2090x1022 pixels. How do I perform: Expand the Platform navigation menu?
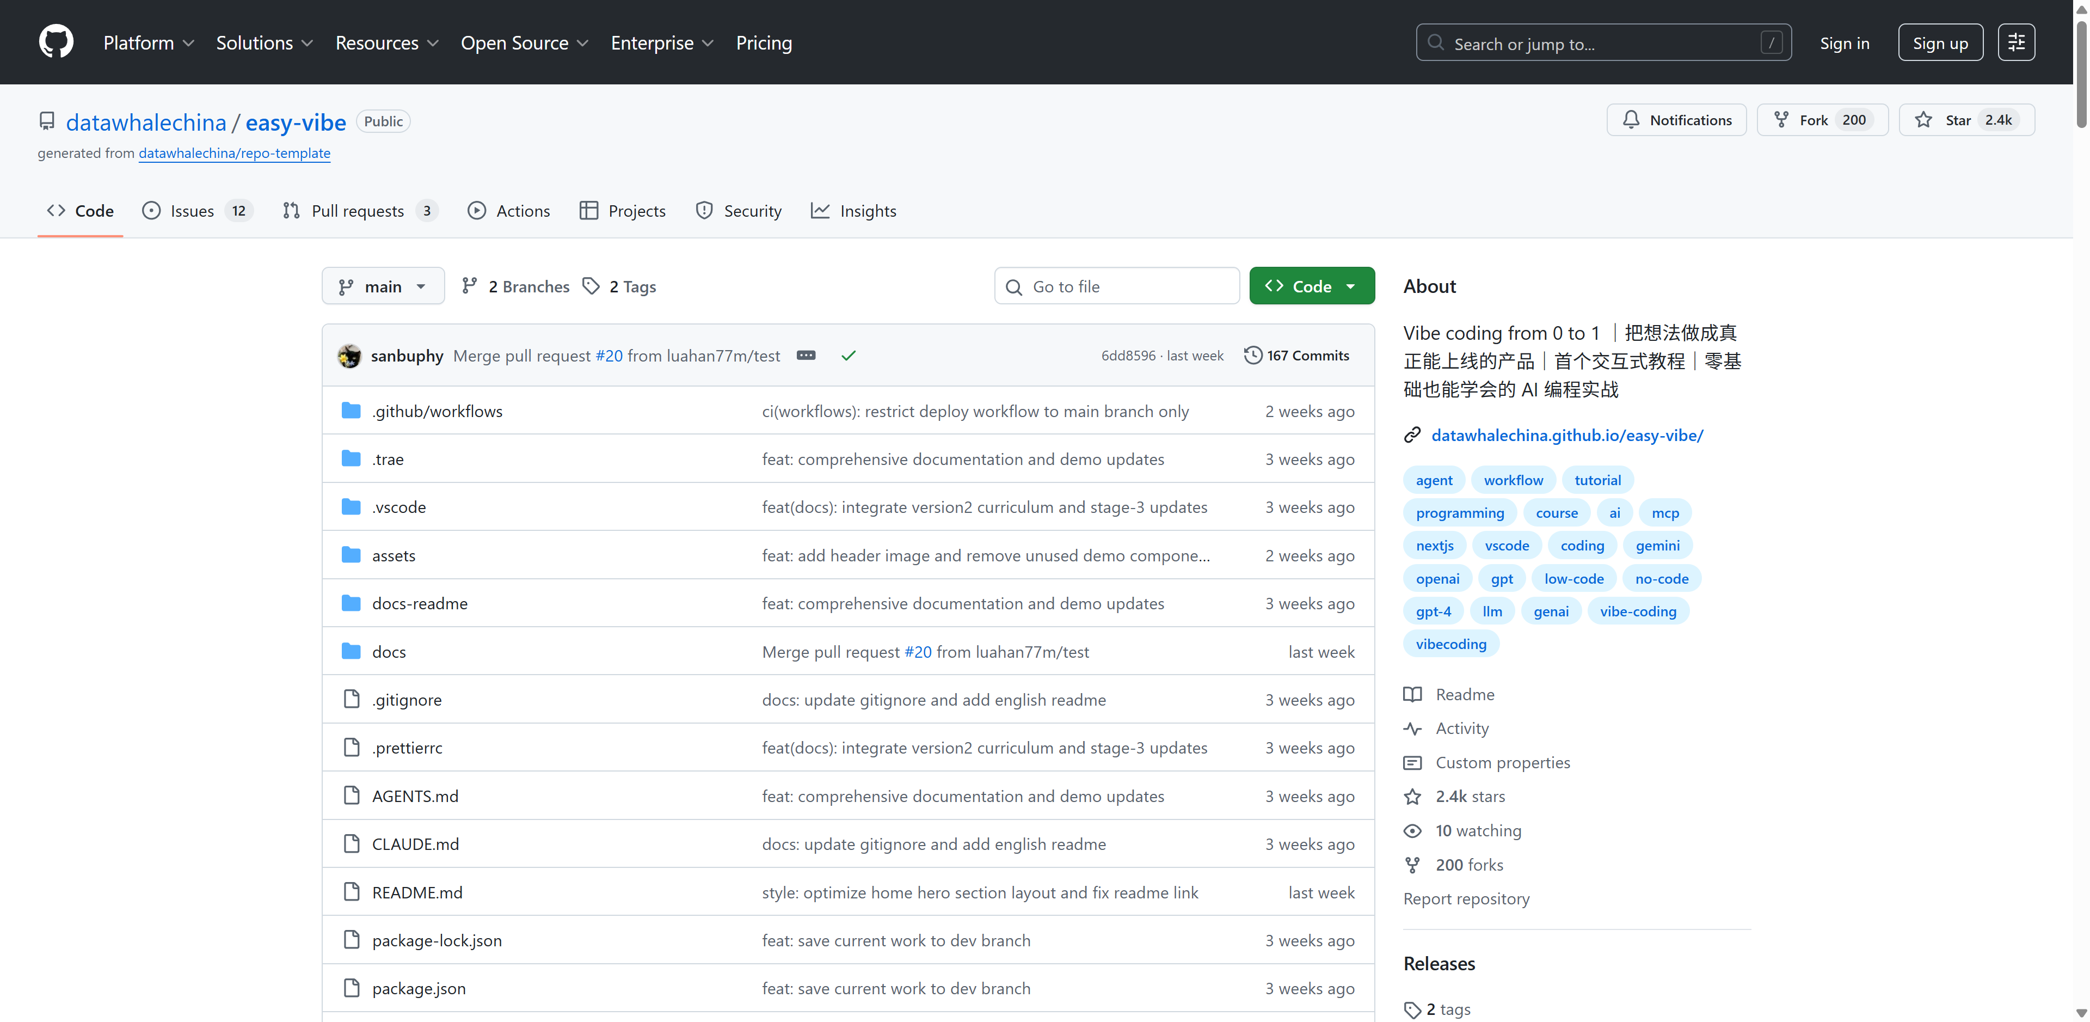point(149,43)
